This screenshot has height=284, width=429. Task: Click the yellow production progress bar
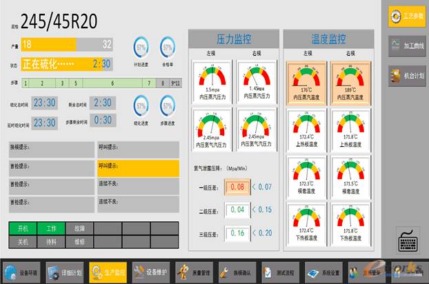tap(68, 44)
